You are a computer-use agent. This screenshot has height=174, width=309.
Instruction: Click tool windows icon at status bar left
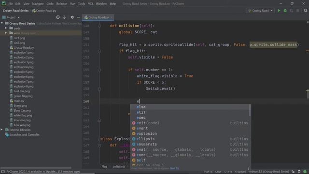tap(3, 172)
